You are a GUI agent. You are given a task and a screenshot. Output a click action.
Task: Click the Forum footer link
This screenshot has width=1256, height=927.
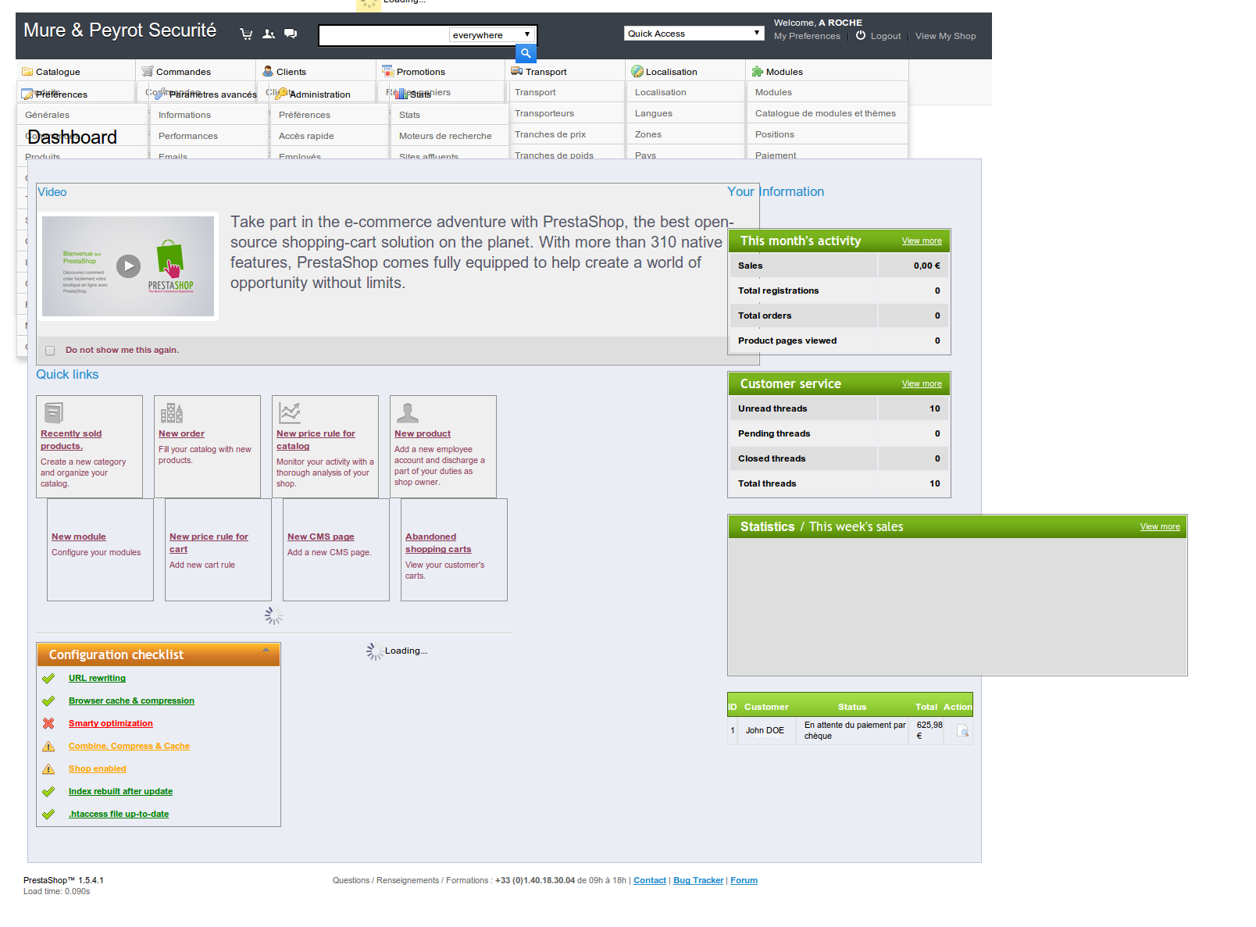coord(744,880)
